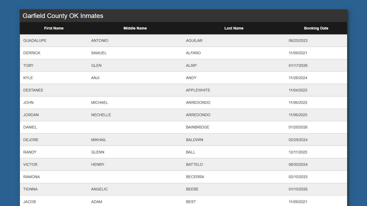Open the record for GUADALUPE ANTONIO AGUILAR

click(194, 41)
